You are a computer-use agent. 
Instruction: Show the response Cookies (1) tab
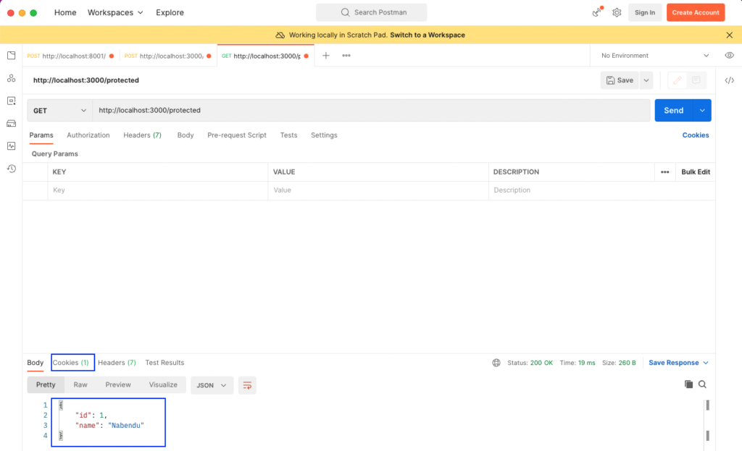coord(70,363)
